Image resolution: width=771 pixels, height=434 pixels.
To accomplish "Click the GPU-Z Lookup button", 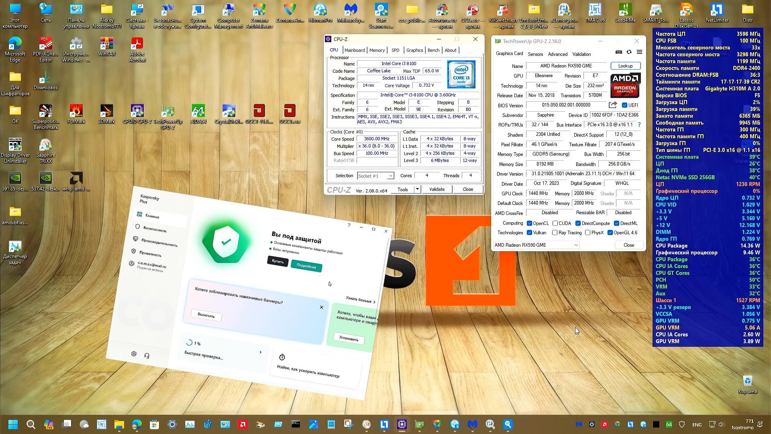I will pos(625,66).
